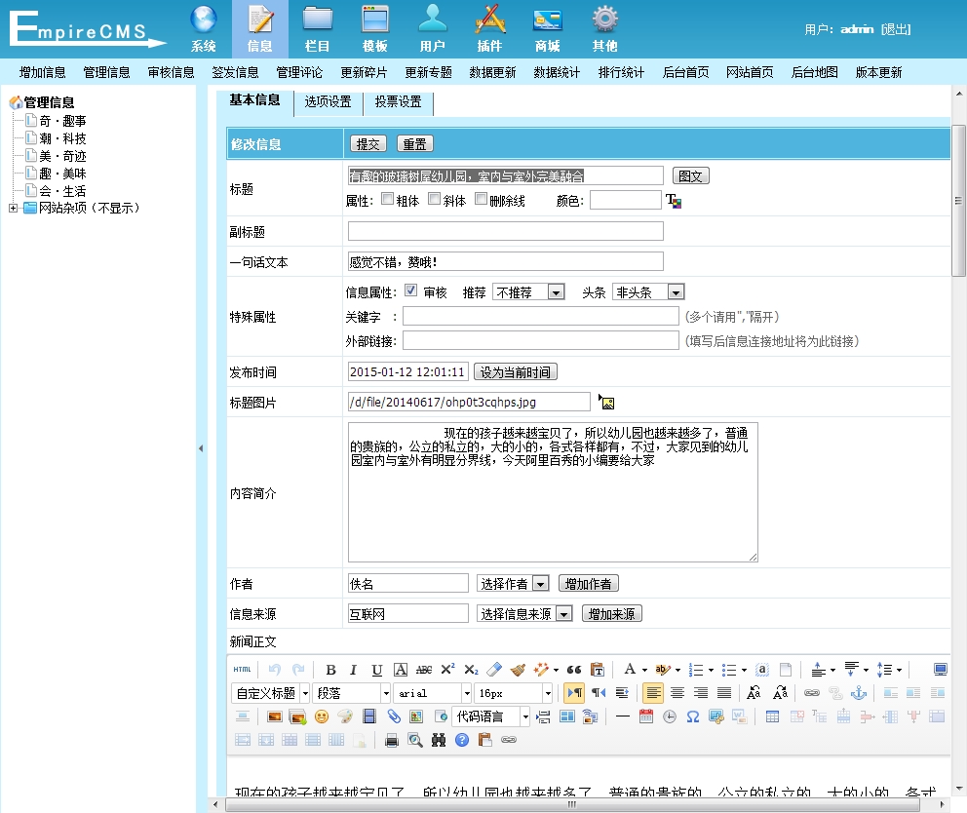This screenshot has height=813, width=967.
Task: Toggle the 删除线 strikethrough checkbox
Action: click(x=481, y=199)
